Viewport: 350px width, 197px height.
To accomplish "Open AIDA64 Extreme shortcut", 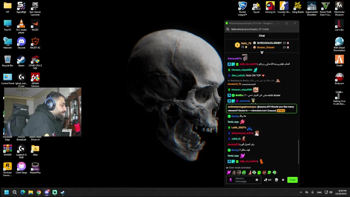I will 35,80.
